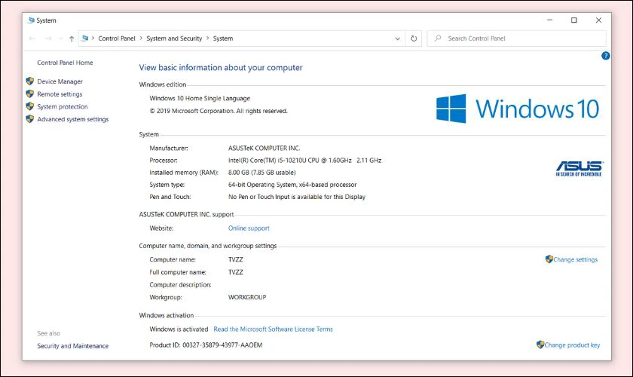633x377 pixels.
Task: Click the ASUS logo image
Action: [579, 168]
